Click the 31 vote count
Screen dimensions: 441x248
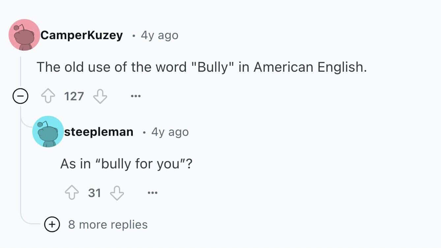click(x=94, y=193)
